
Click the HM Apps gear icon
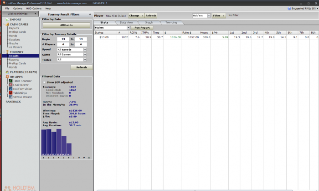[x=7, y=77]
